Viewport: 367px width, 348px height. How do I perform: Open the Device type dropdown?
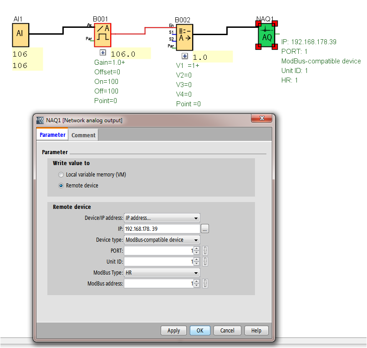pyautogui.click(x=162, y=240)
